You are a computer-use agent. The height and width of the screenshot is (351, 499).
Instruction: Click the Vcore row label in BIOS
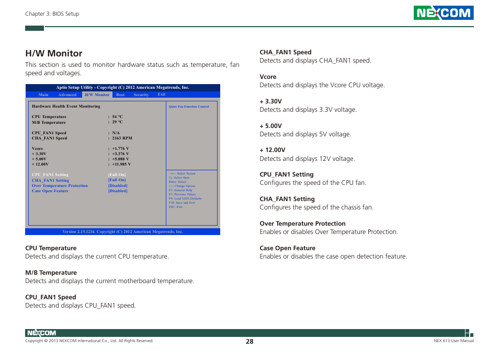(37, 148)
